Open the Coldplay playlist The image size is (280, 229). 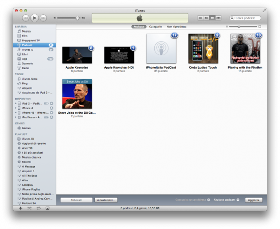(x=35, y=185)
